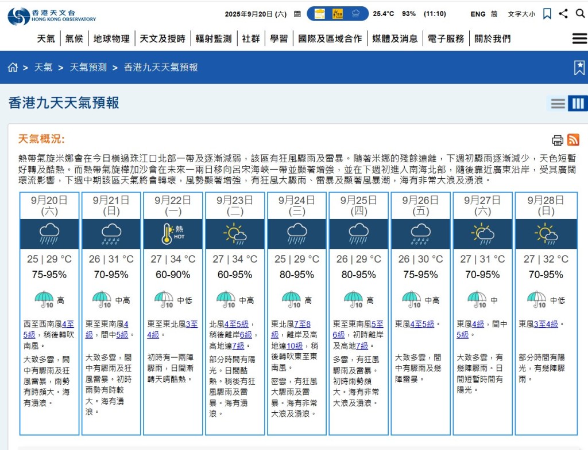Open the 電子服務 menu
588x450 pixels.
coord(446,38)
